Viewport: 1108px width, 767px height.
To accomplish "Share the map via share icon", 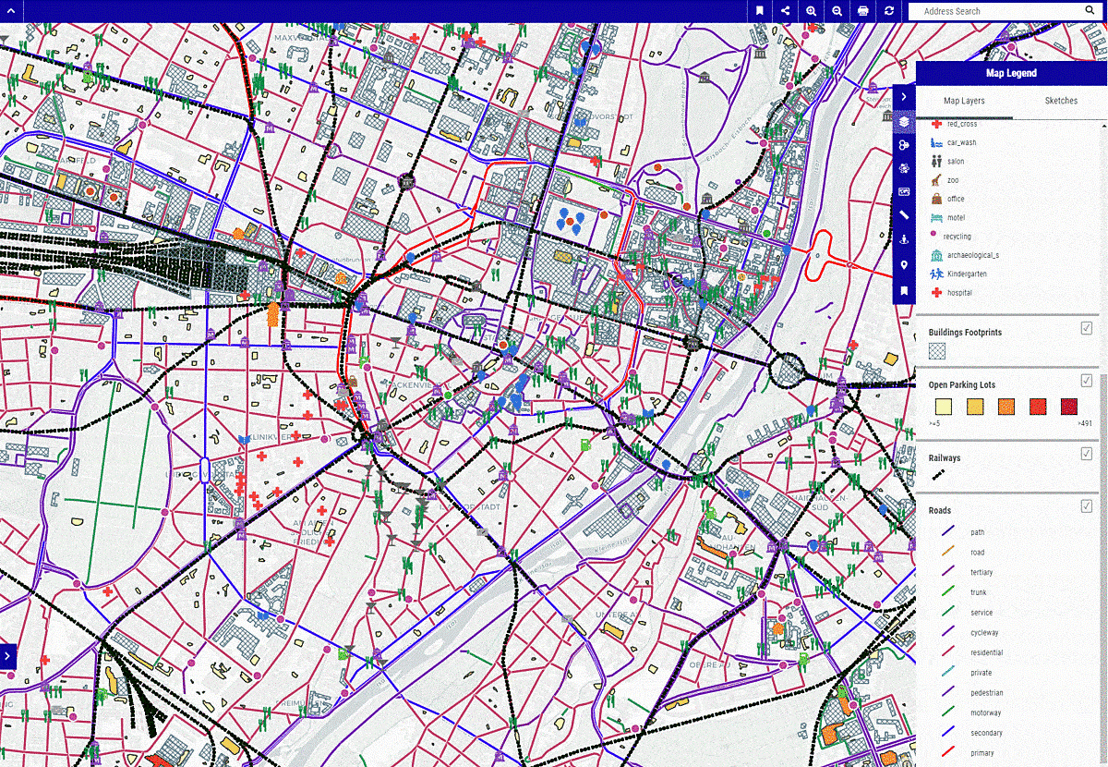I will click(786, 11).
